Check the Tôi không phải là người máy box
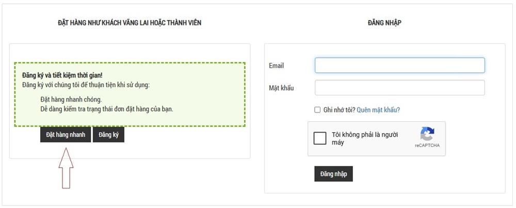 pyautogui.click(x=320, y=138)
